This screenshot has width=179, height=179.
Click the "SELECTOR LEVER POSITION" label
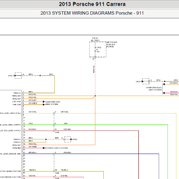coord(10,171)
